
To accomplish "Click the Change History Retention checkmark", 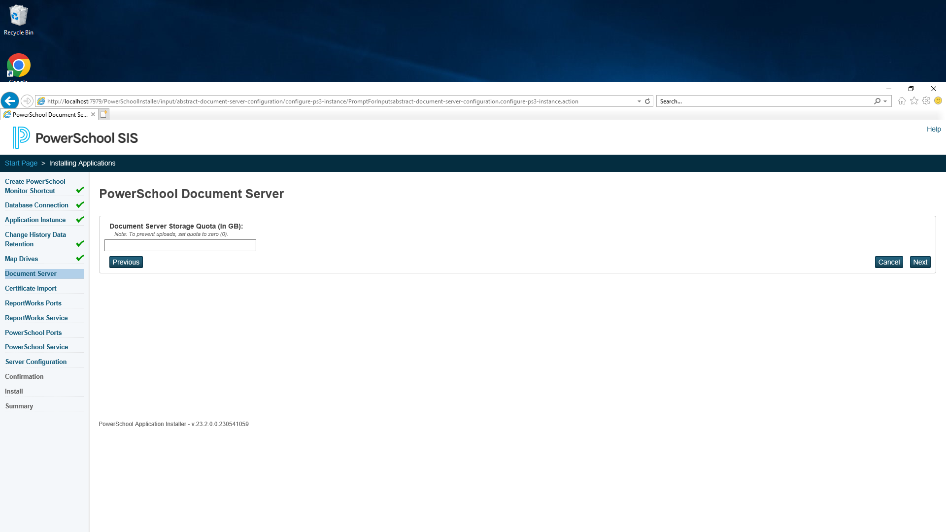I will pyautogui.click(x=80, y=244).
